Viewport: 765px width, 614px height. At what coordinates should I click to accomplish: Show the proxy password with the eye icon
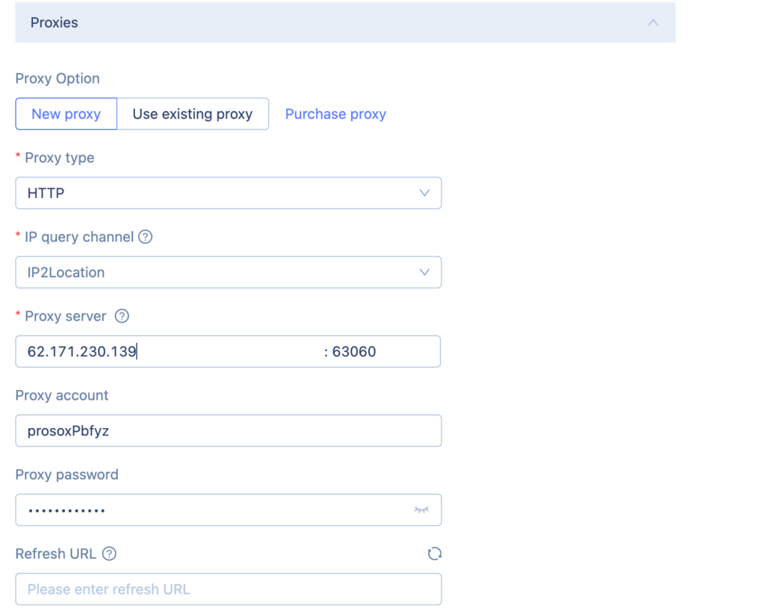[x=421, y=510]
